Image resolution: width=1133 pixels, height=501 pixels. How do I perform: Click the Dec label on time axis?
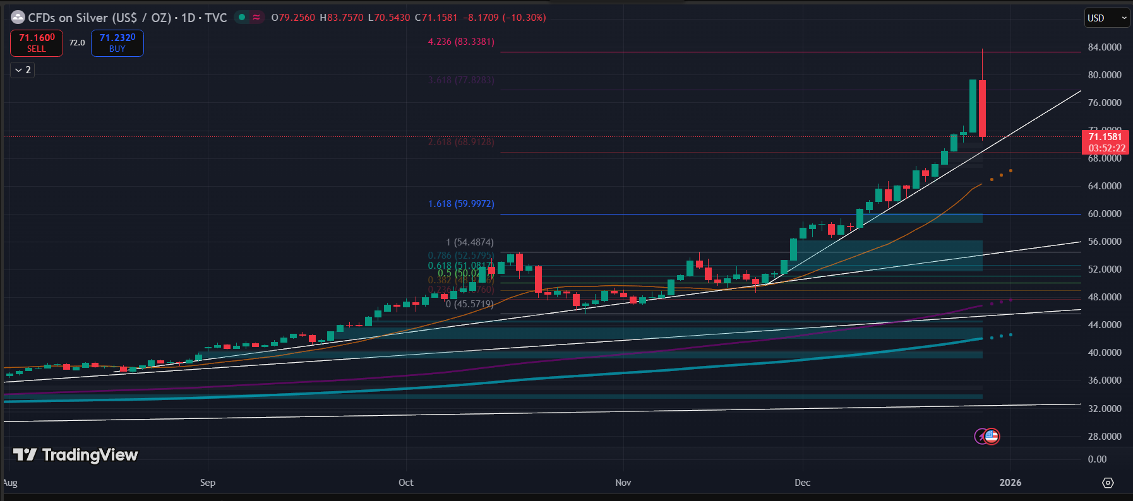tap(803, 483)
